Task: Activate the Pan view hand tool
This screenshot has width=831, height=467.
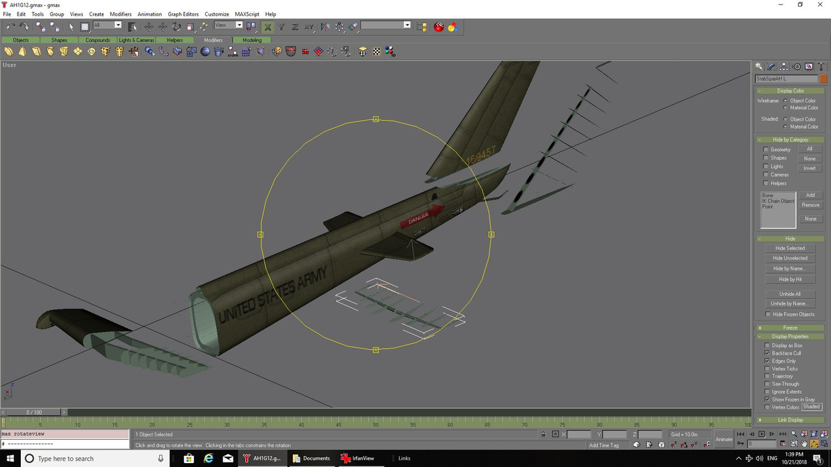Action: coord(804,444)
